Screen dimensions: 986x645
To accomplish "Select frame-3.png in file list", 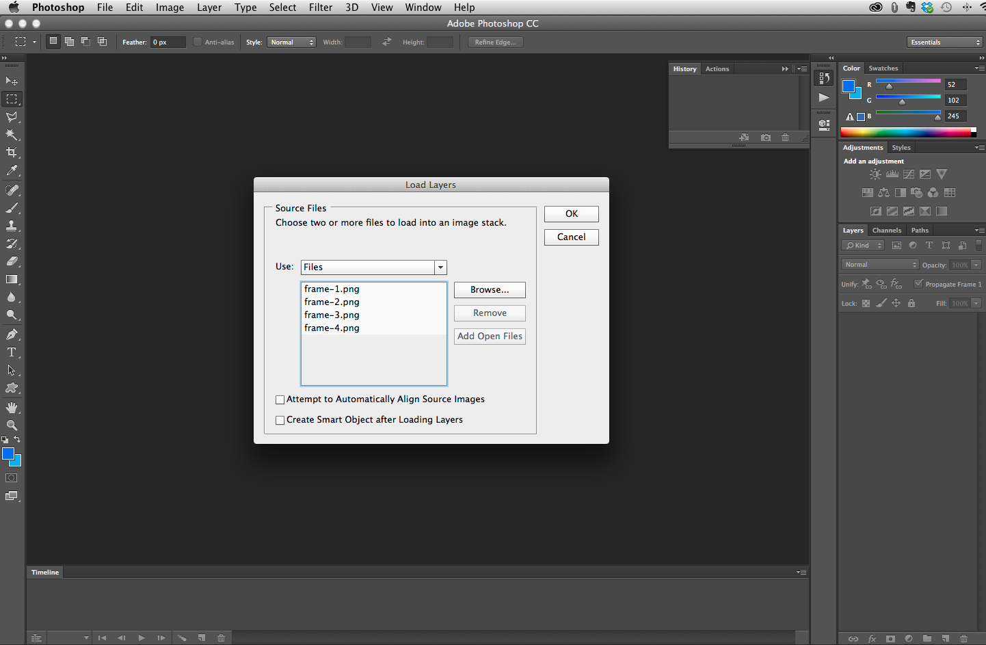I will [x=373, y=315].
